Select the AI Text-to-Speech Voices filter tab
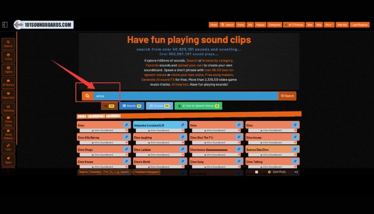This screenshot has height=214, width=374. click(x=198, y=106)
